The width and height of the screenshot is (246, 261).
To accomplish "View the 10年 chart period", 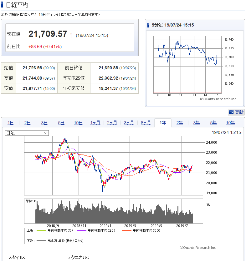I will pos(230,123).
